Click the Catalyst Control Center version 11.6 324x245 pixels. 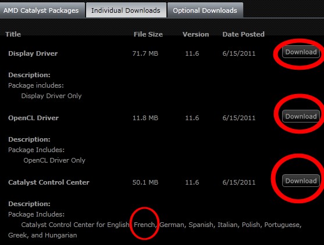pyautogui.click(x=192, y=182)
